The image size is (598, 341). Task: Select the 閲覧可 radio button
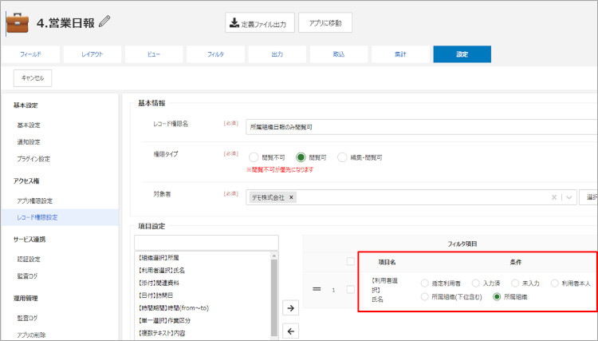[301, 157]
